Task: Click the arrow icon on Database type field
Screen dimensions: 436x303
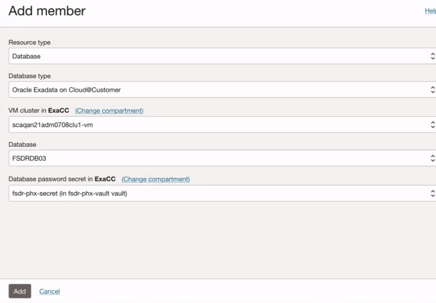Action: click(x=433, y=90)
